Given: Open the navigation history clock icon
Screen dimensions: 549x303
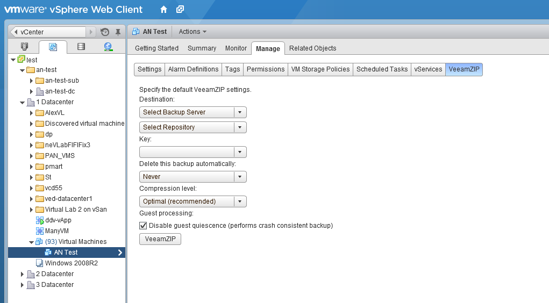Looking at the screenshot, I should click(105, 32).
